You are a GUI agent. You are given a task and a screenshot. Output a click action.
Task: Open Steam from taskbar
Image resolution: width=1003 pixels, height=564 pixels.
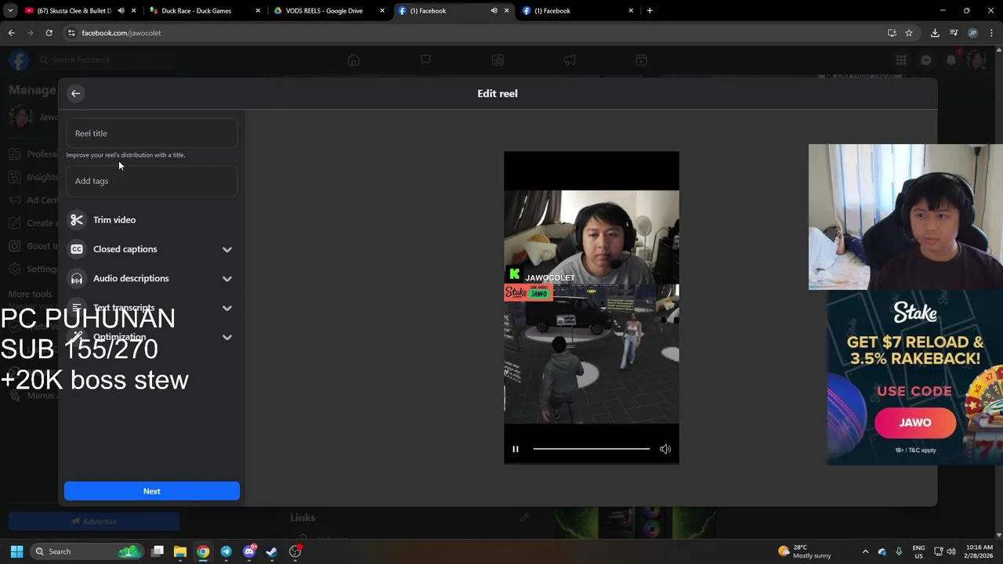coord(272,551)
